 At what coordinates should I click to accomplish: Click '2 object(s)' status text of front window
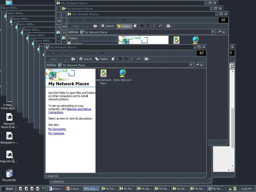(52, 176)
